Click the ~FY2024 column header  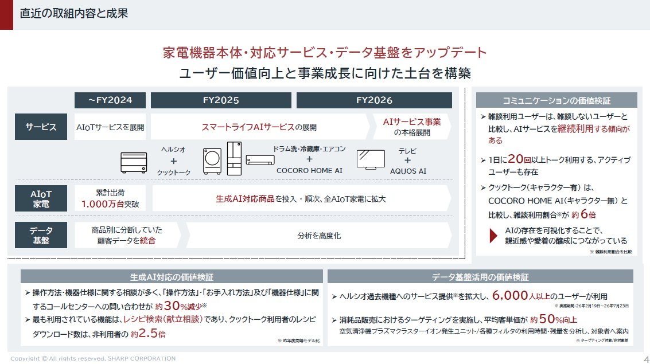110,100
